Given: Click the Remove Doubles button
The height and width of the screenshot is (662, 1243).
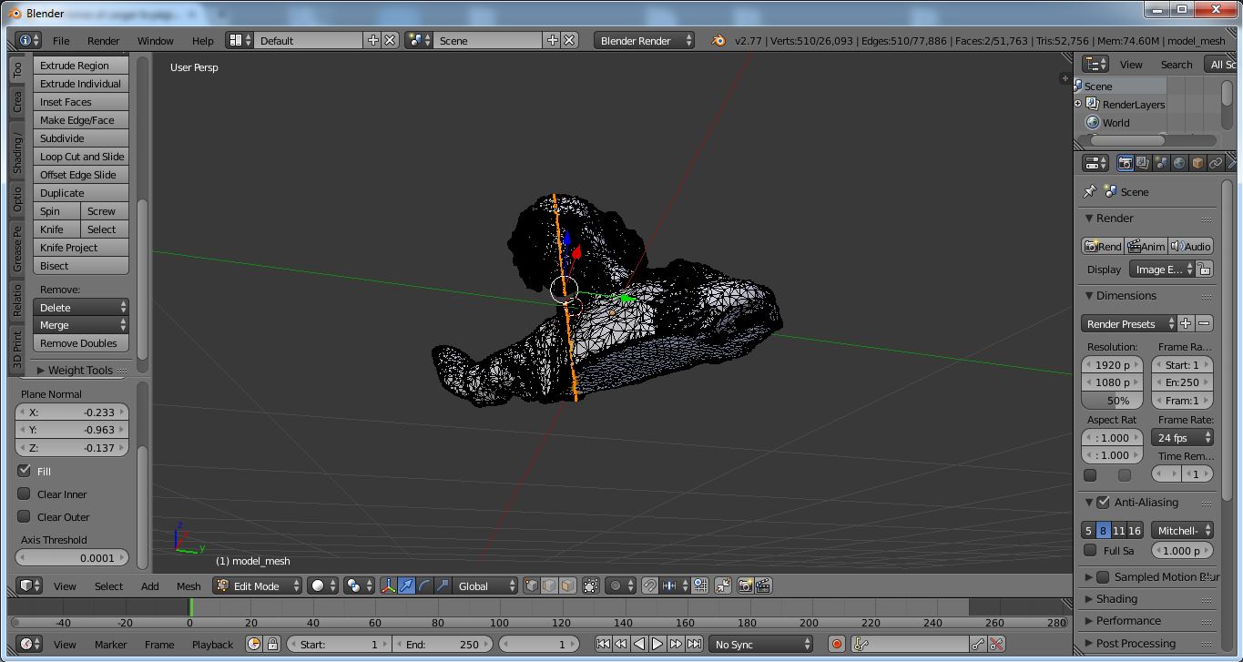Looking at the screenshot, I should point(79,343).
